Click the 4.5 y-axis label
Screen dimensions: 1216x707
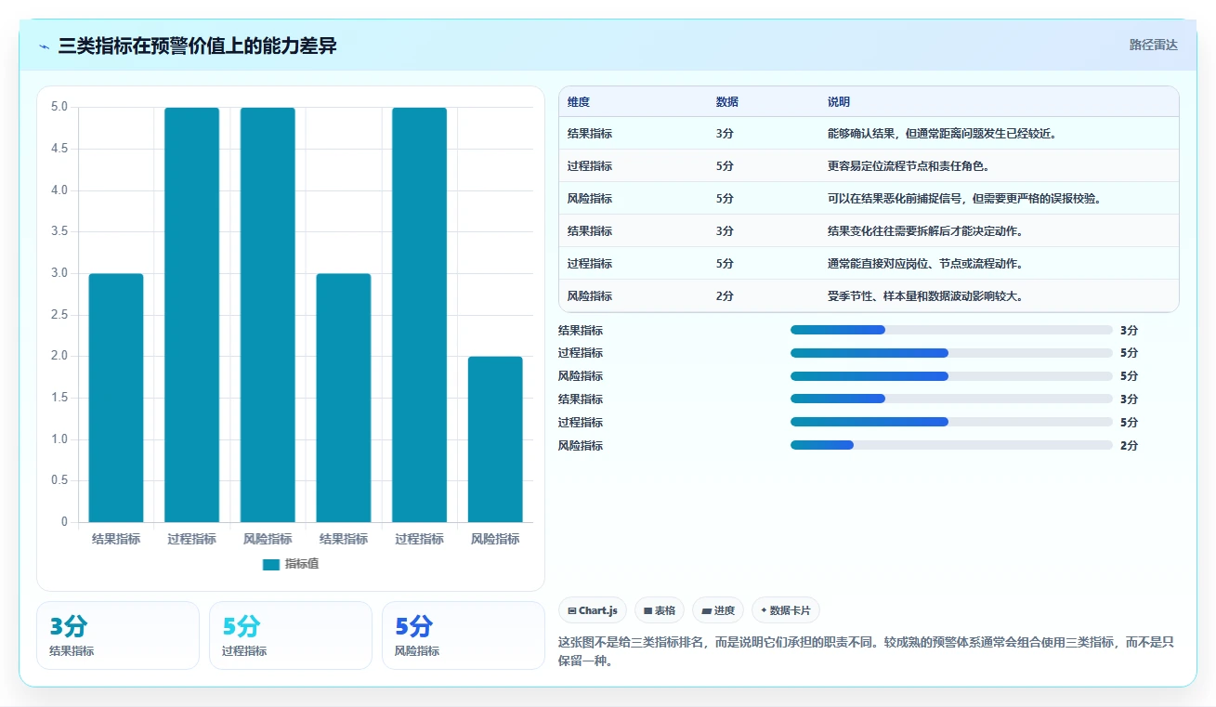pyautogui.click(x=59, y=149)
